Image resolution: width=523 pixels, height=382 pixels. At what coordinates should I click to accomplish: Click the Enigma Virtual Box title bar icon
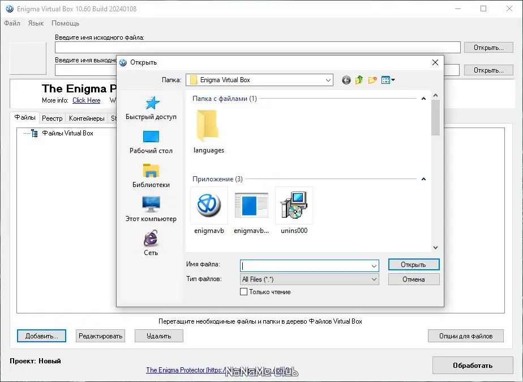pyautogui.click(x=9, y=9)
